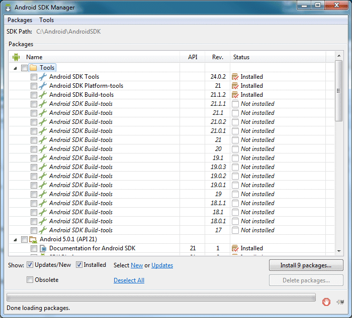Check Build-tools 19.0.2 checkbox
The height and width of the screenshot is (318, 352).
pos(34,176)
